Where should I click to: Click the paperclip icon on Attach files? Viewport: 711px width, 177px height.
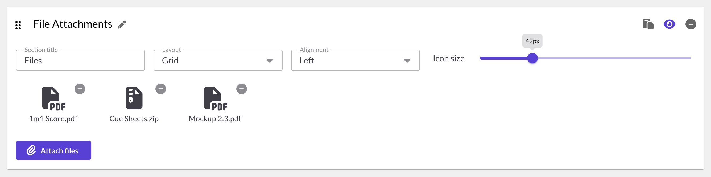[31, 150]
